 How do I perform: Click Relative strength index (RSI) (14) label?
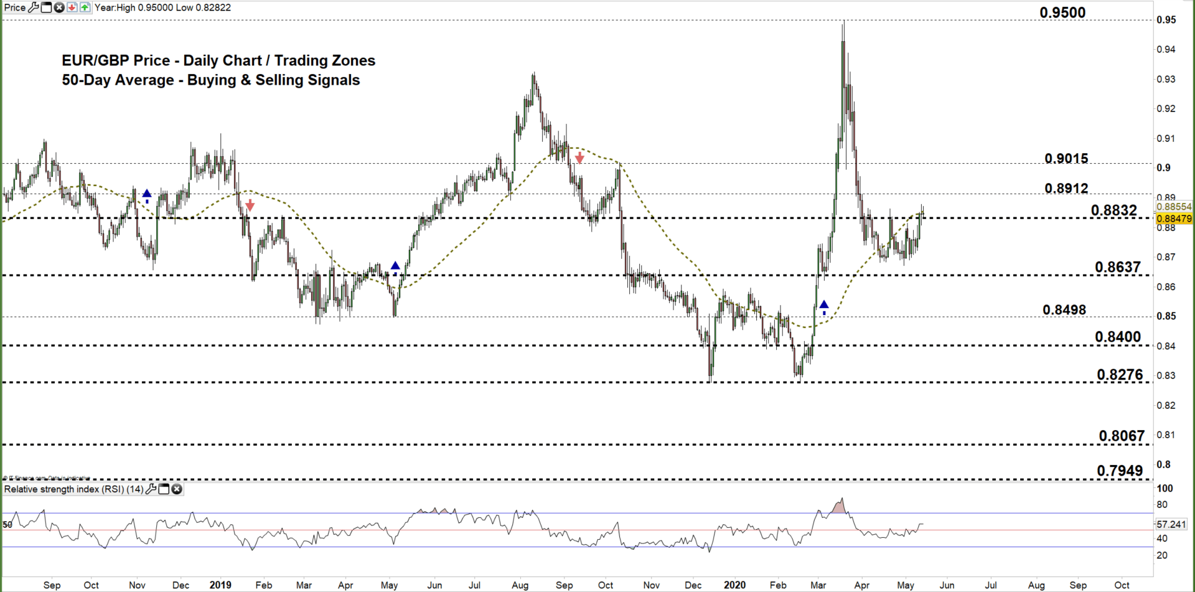74,489
